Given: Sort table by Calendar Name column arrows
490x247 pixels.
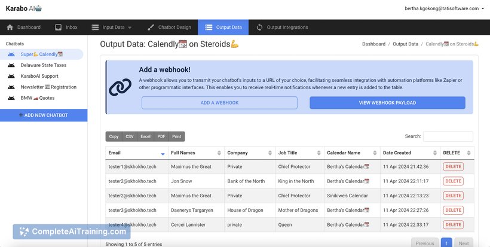Looking at the screenshot, I should pos(375,153).
